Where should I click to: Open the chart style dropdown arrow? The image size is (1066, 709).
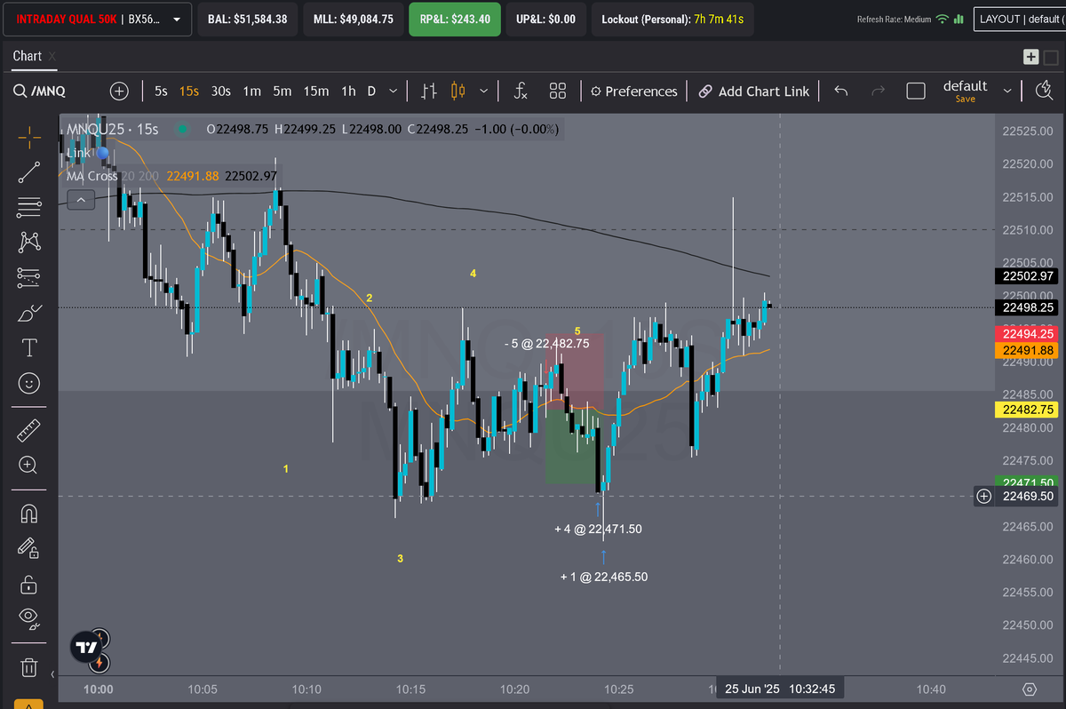pyautogui.click(x=484, y=91)
